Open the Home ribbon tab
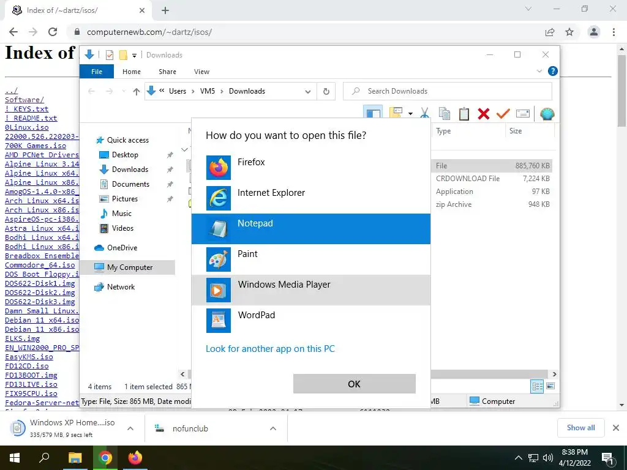The width and height of the screenshot is (627, 470). click(132, 72)
